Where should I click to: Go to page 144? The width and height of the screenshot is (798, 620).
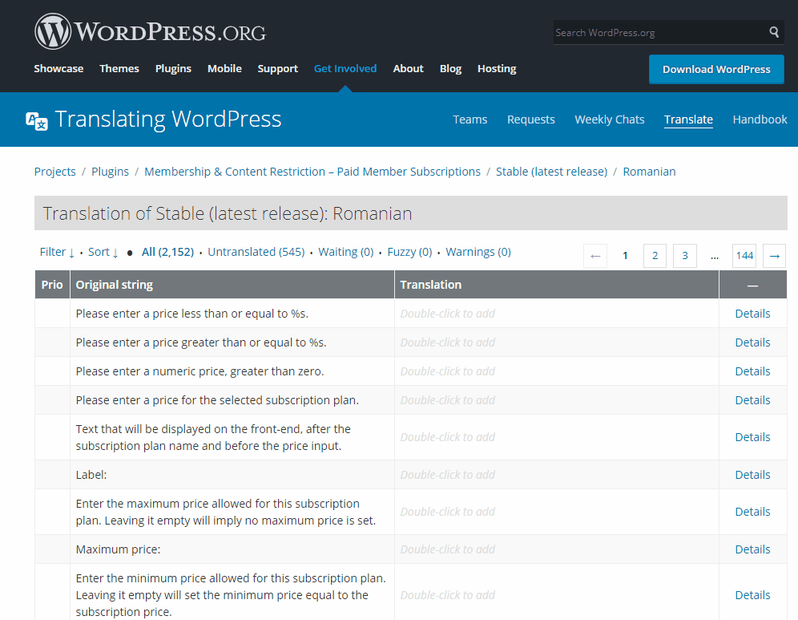click(x=744, y=256)
